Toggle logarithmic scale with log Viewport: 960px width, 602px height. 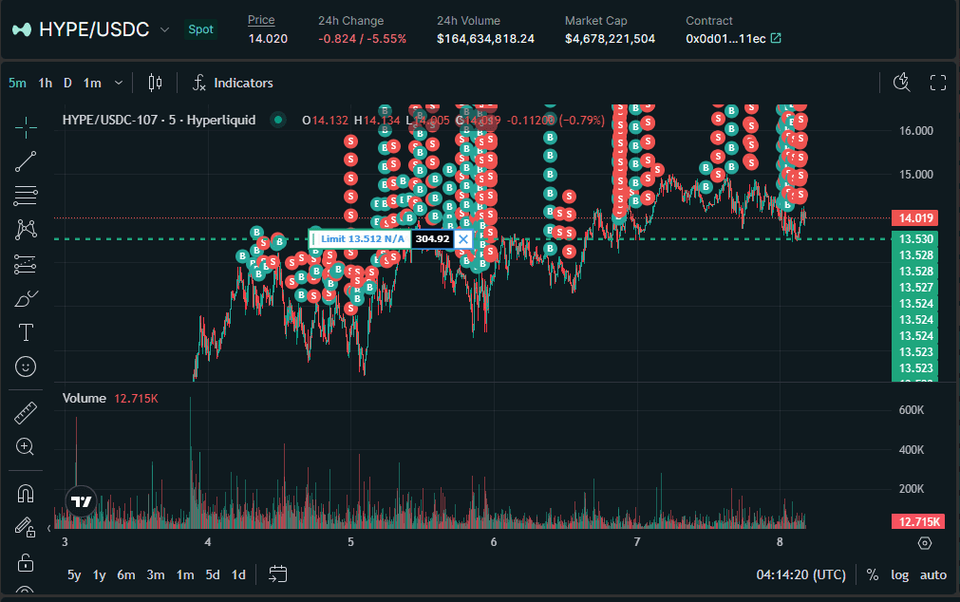pos(899,574)
